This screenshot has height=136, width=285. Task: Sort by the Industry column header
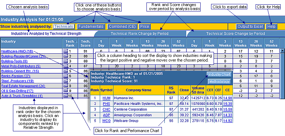pyautogui.click(x=31, y=43)
